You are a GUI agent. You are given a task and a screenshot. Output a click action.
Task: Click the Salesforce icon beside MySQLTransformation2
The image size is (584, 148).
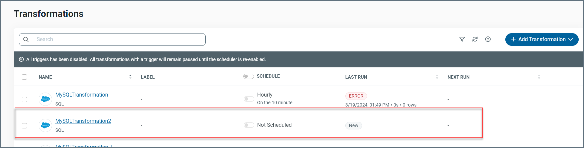click(45, 125)
